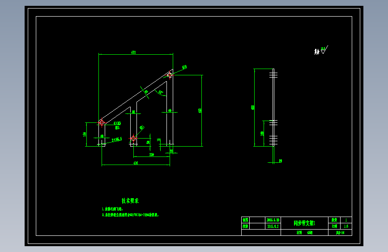The height and width of the screenshot is (252, 388).
Task: Click the red hole center mark at middle leg
Action: coord(133,138)
